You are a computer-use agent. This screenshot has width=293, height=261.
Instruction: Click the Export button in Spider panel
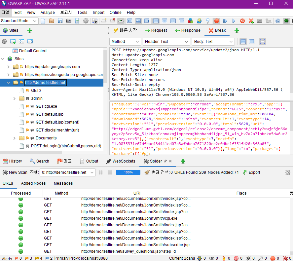[x=251, y=172]
